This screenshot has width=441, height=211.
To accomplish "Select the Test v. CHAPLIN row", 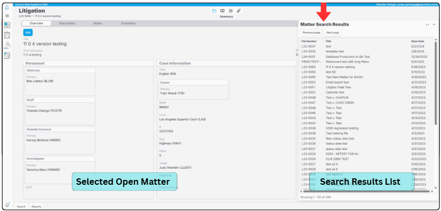I will point(367,97).
